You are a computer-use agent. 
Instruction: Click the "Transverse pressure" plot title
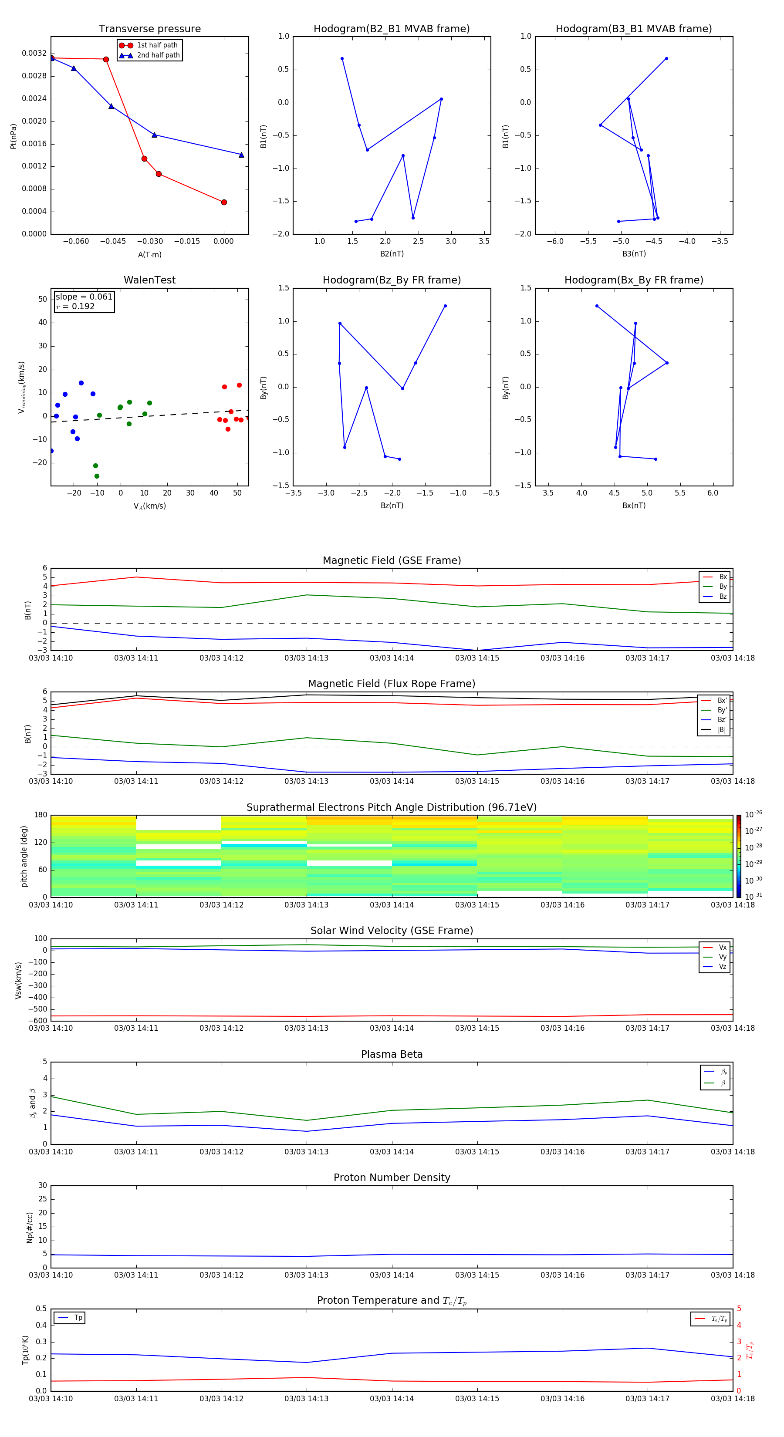pyautogui.click(x=149, y=28)
